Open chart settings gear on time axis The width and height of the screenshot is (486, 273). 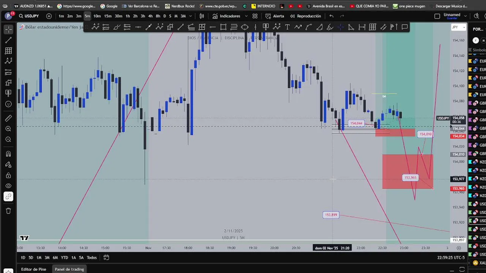[x=459, y=248]
